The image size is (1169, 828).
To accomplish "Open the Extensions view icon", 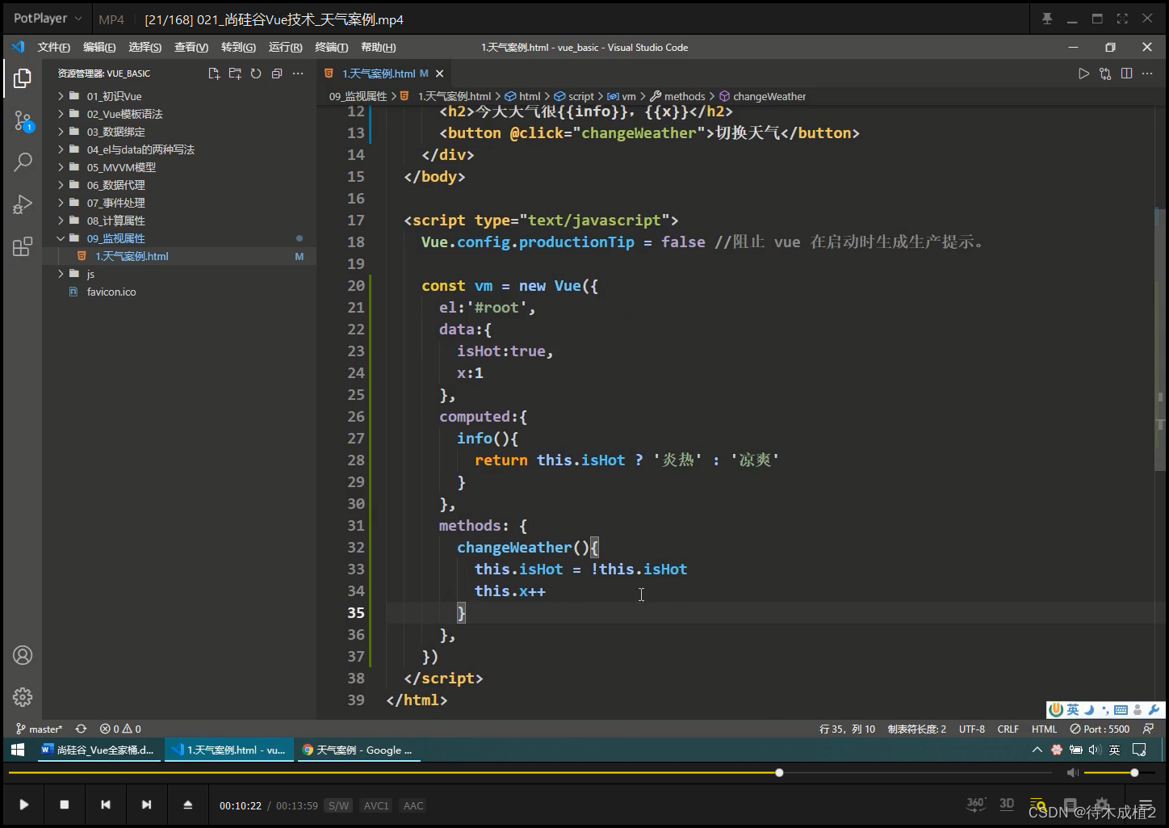I will [x=23, y=246].
